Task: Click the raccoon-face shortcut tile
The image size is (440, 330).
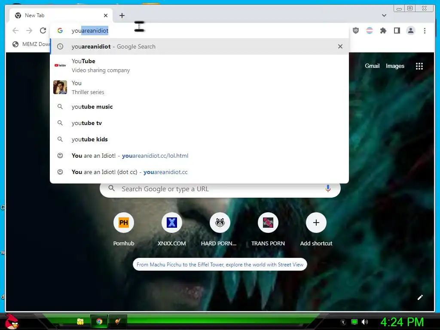Action: (x=220, y=223)
